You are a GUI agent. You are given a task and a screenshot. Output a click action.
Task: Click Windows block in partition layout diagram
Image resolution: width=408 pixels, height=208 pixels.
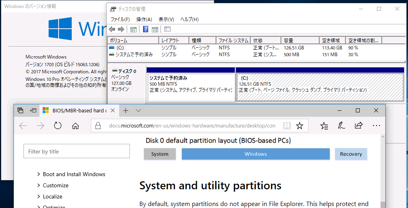click(255, 154)
